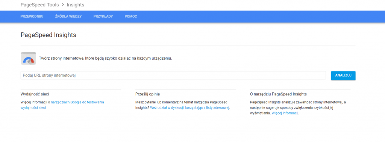The image size is (385, 142).
Task: Open the POMOC navigation tab
Action: tap(131, 17)
